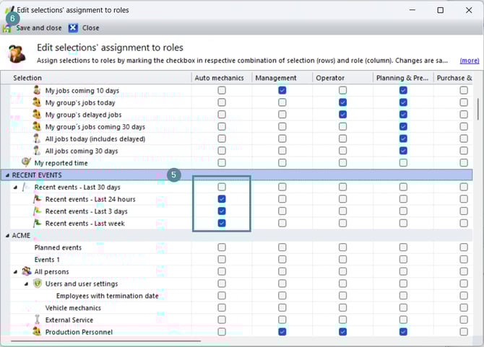This screenshot has width=484, height=347.
Task: Click the Selection column header
Action: pos(95,78)
